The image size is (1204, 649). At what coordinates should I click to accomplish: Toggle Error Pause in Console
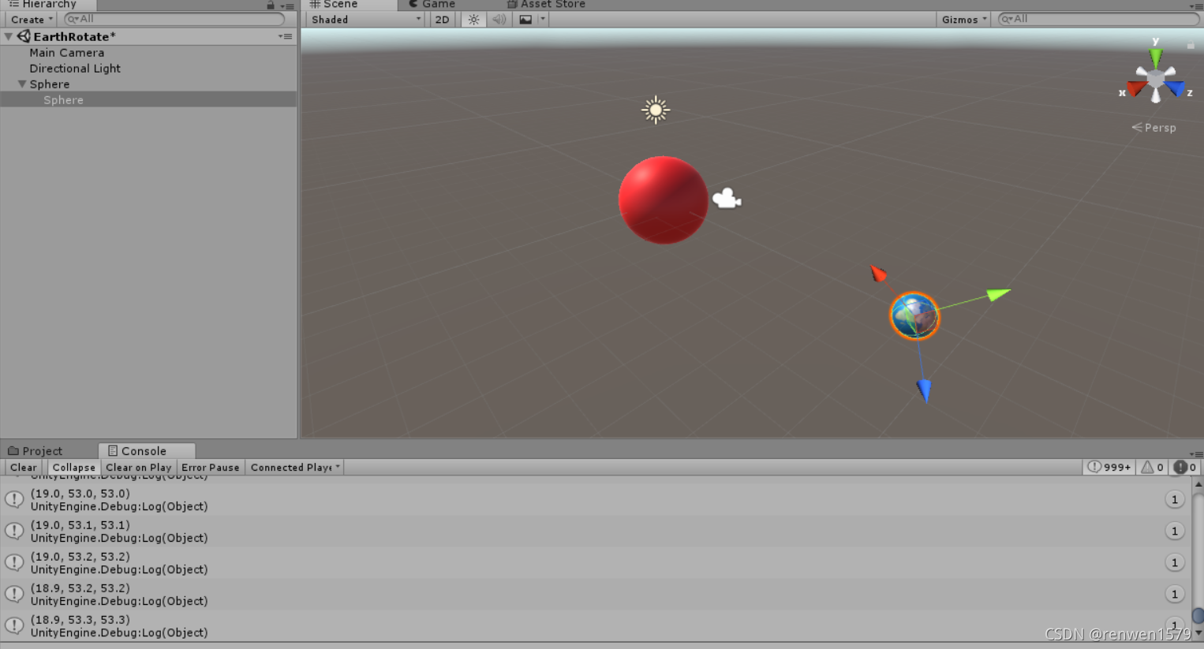(x=210, y=468)
